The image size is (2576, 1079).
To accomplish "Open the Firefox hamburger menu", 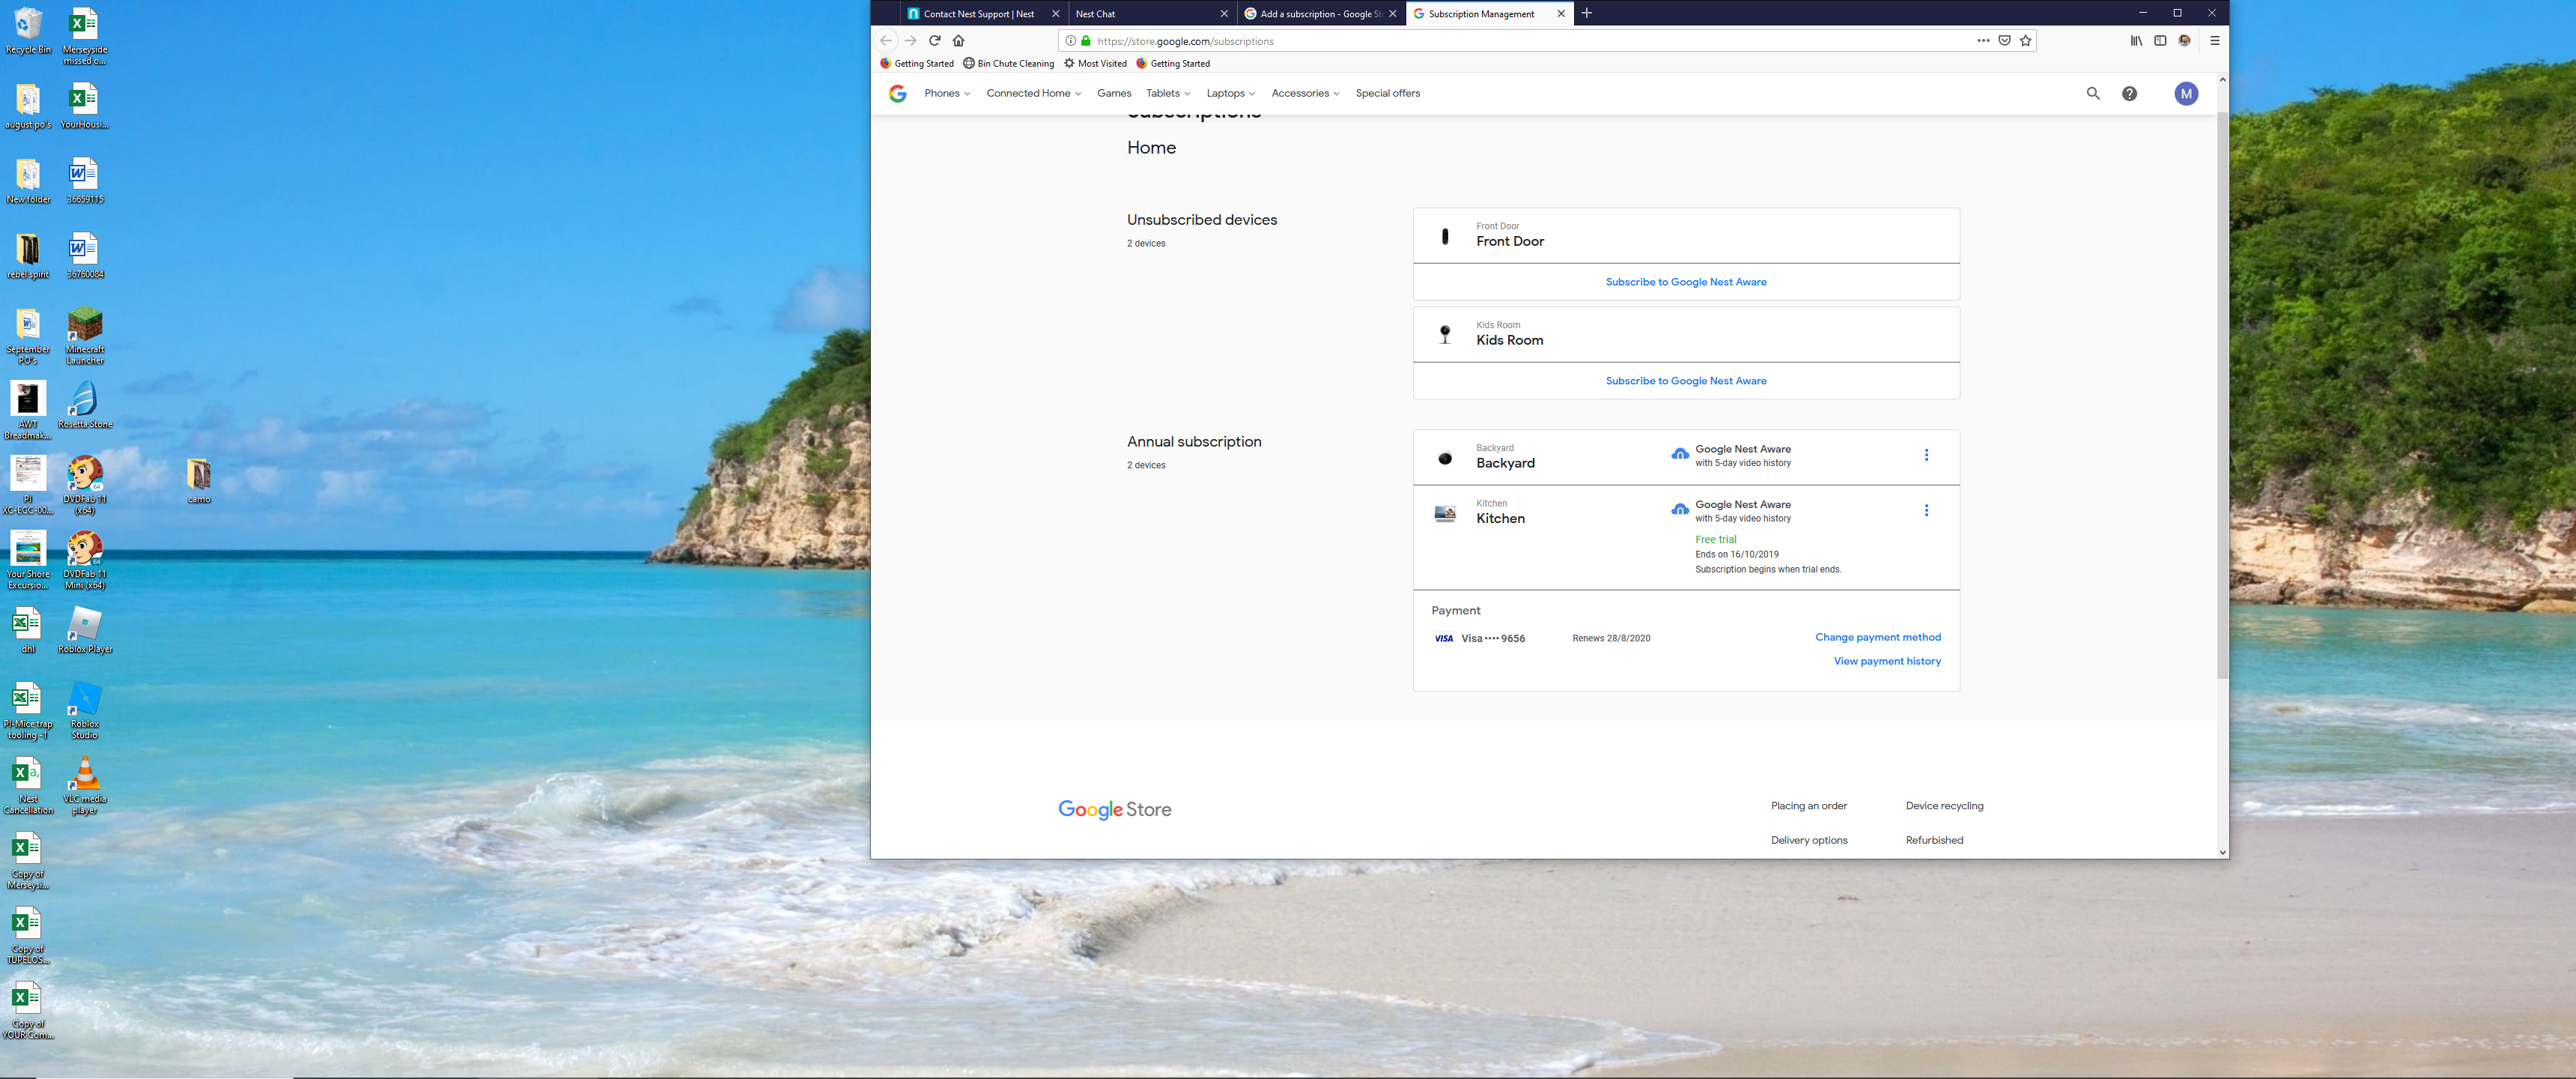I will (2214, 41).
